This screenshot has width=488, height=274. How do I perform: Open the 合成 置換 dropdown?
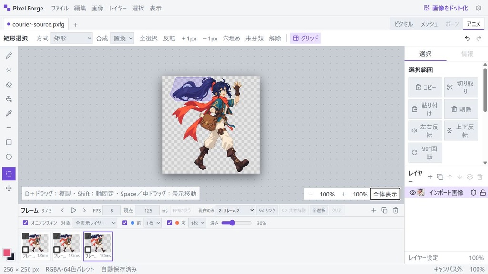coord(122,38)
